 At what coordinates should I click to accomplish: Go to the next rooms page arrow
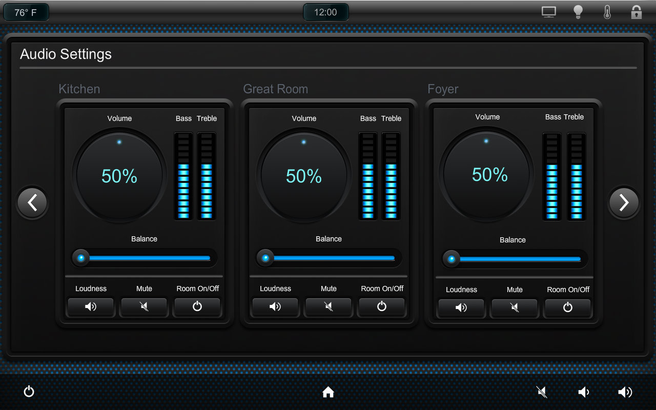pos(624,203)
